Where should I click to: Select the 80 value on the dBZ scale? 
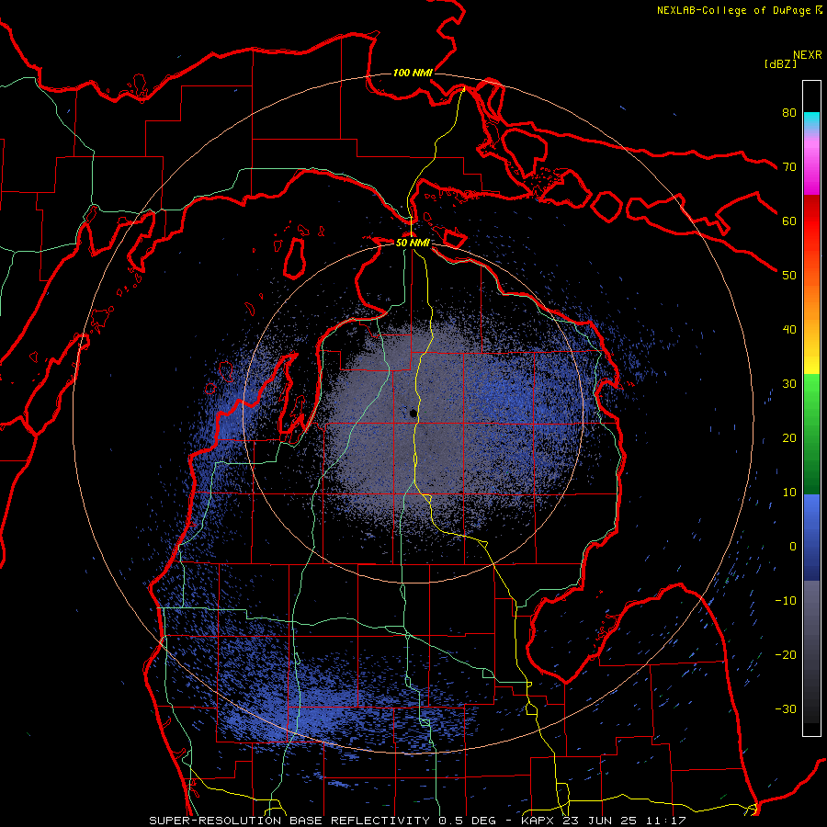pos(789,113)
